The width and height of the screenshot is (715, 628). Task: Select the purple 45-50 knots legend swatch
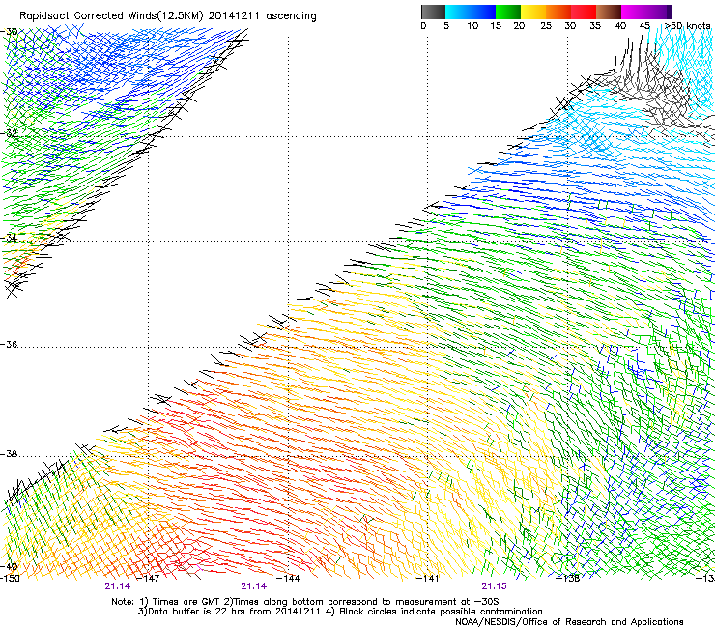coord(659,12)
